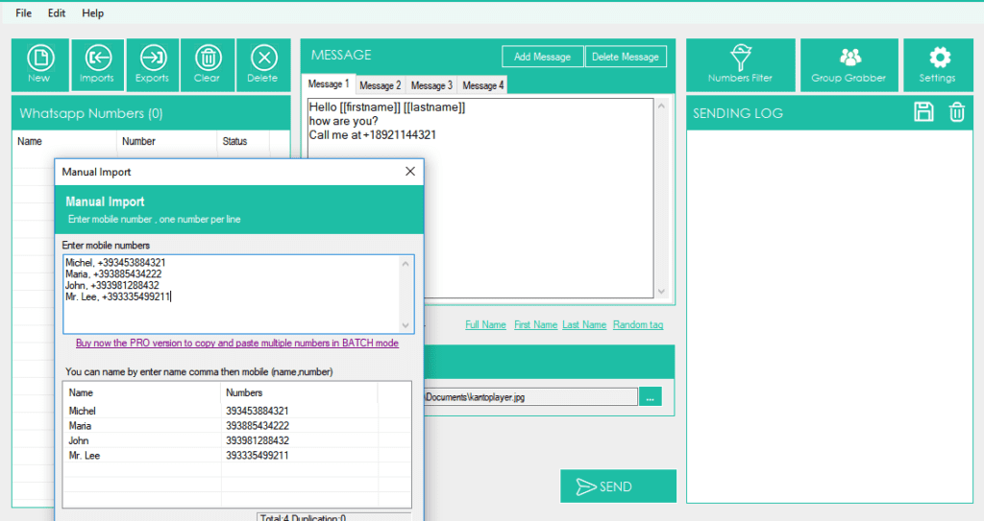The image size is (984, 521).
Task: Click the Exports icon button
Action: [152, 65]
